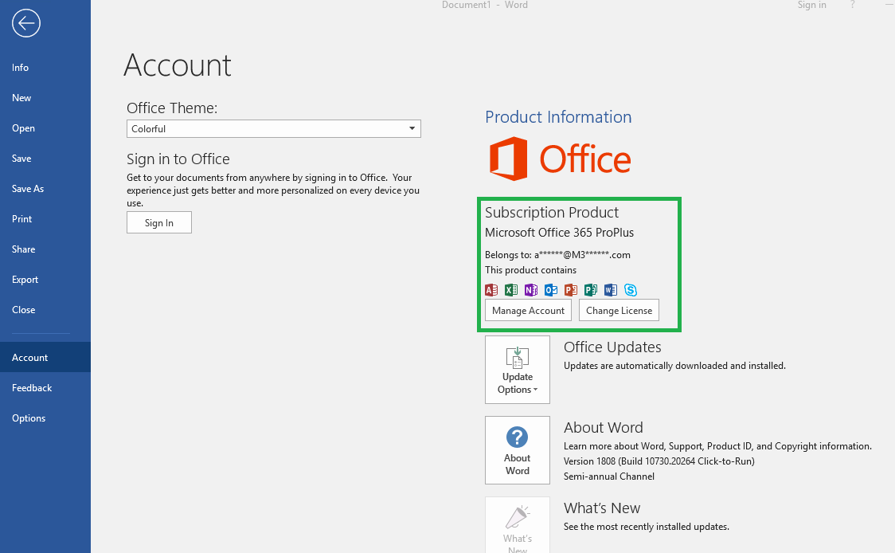Click the About Word heading text
This screenshot has height=553, width=895.
[604, 428]
